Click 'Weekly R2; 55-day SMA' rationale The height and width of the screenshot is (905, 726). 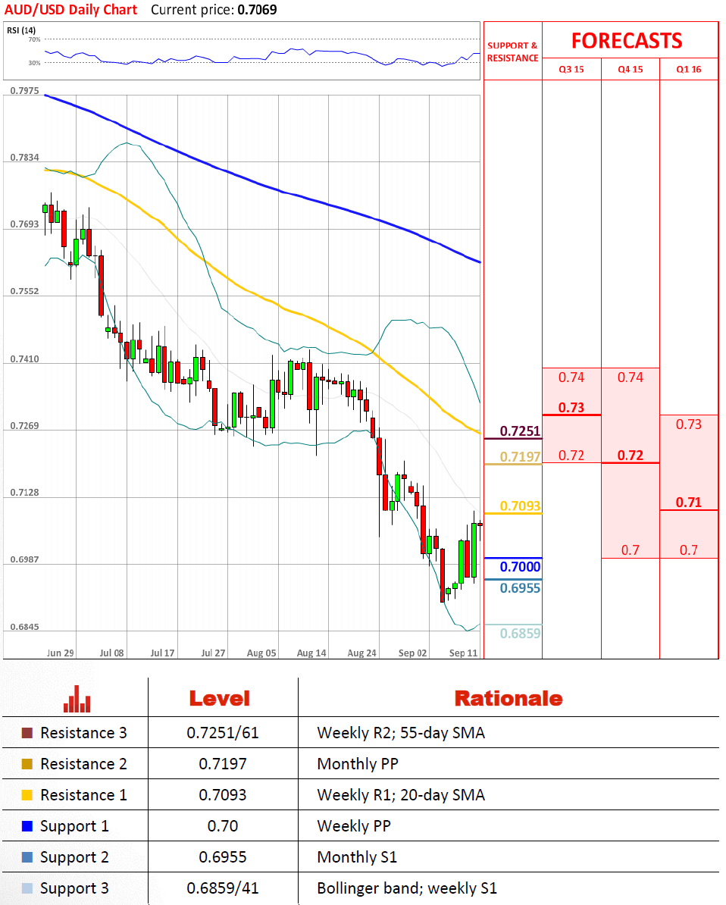pos(401,733)
